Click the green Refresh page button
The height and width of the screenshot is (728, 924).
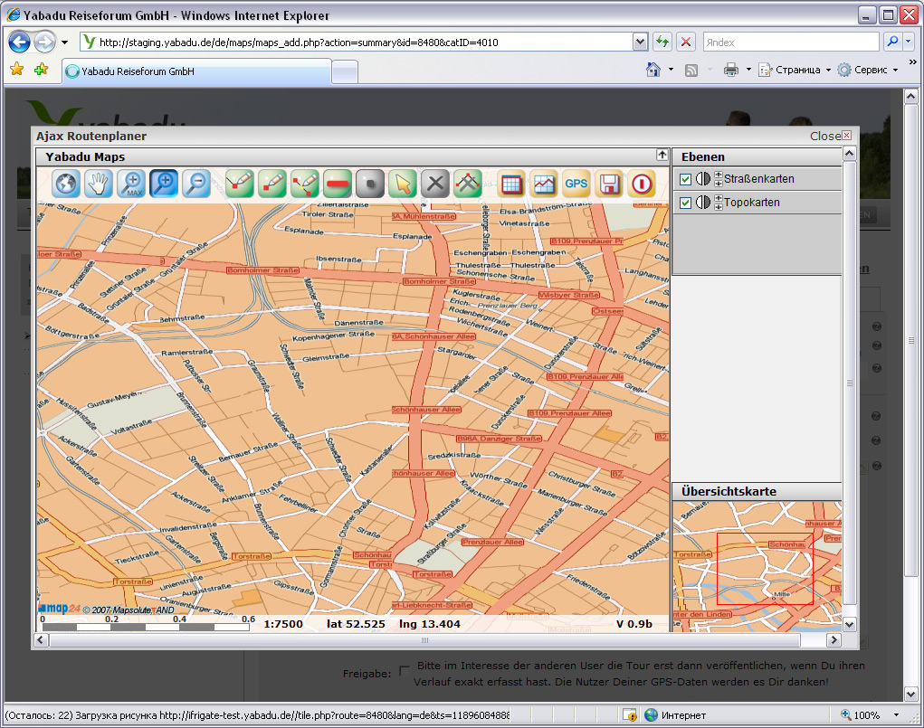(662, 42)
